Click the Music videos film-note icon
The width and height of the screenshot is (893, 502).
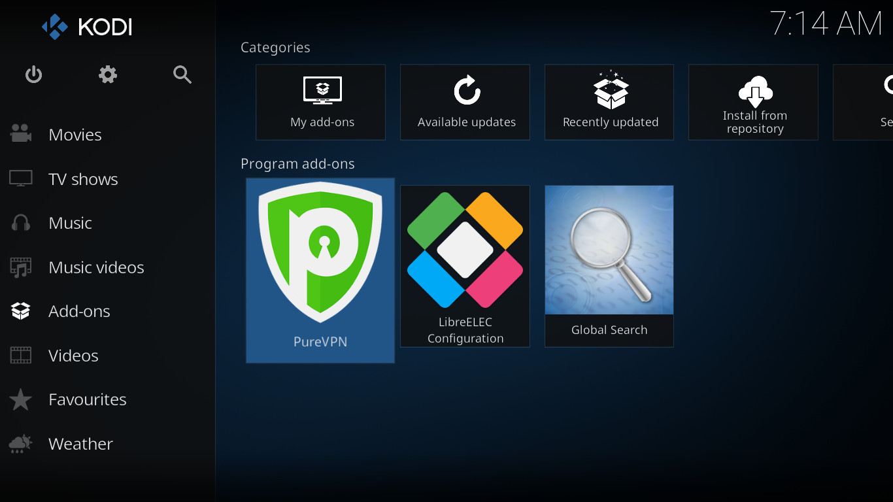click(x=21, y=267)
